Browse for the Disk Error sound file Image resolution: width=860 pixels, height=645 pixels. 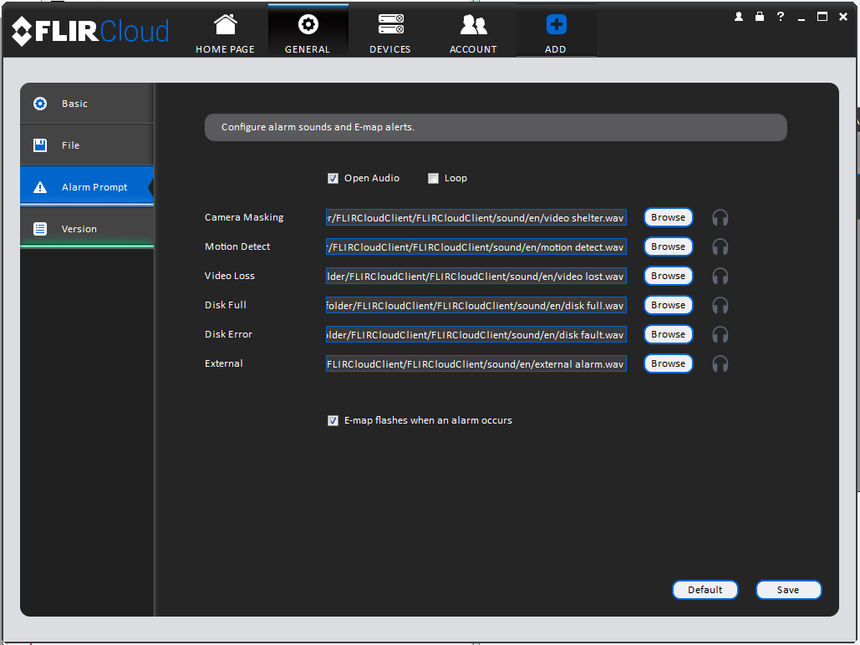[668, 334]
